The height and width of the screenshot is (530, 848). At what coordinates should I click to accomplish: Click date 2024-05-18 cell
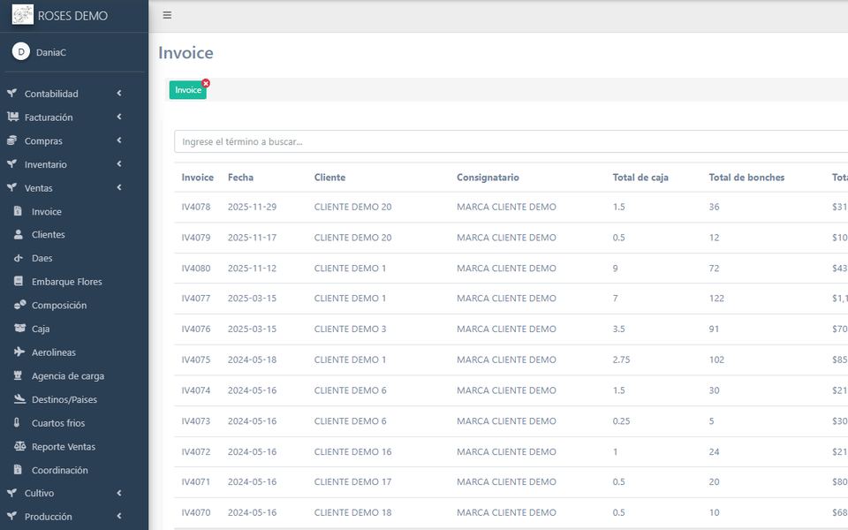(x=252, y=360)
